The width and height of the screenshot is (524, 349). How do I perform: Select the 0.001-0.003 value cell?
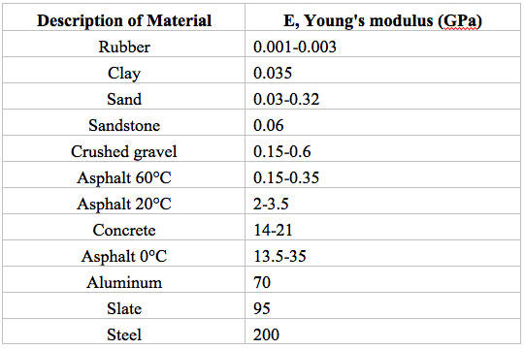coord(382,44)
